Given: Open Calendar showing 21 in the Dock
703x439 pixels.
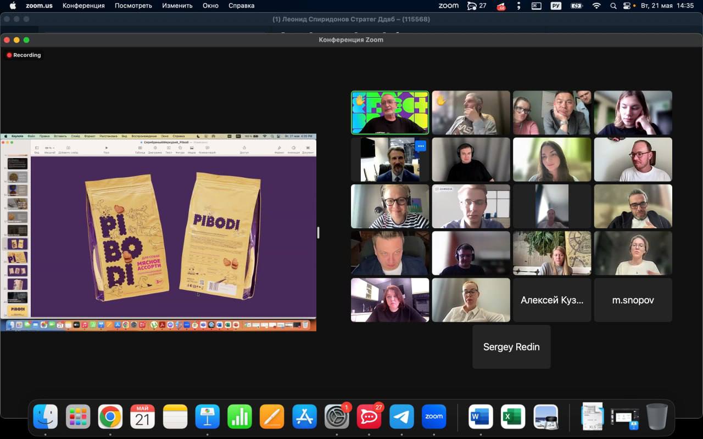Looking at the screenshot, I should tap(142, 417).
